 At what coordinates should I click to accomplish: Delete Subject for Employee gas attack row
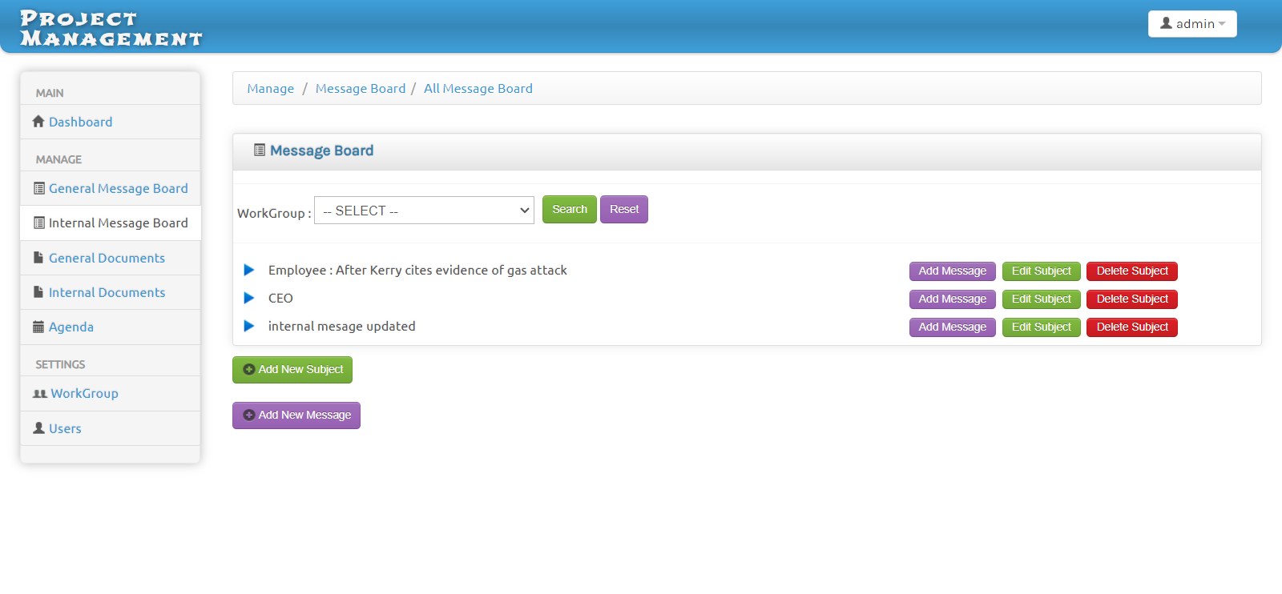coord(1132,271)
